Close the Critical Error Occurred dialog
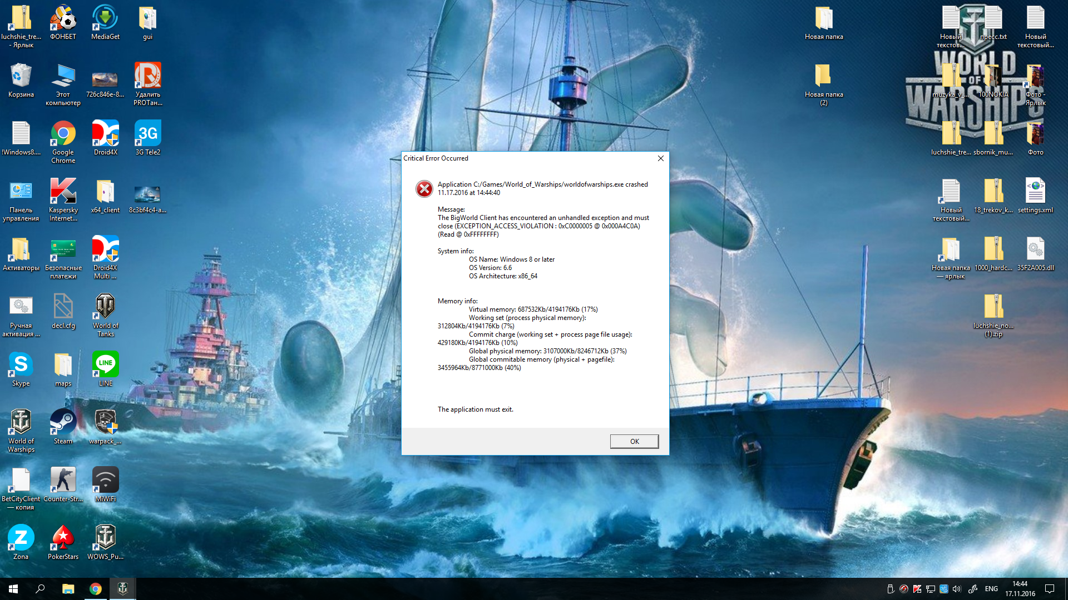 [x=661, y=158]
